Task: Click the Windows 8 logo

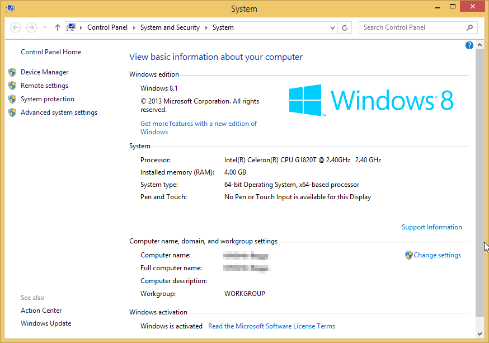Action: pos(371,100)
